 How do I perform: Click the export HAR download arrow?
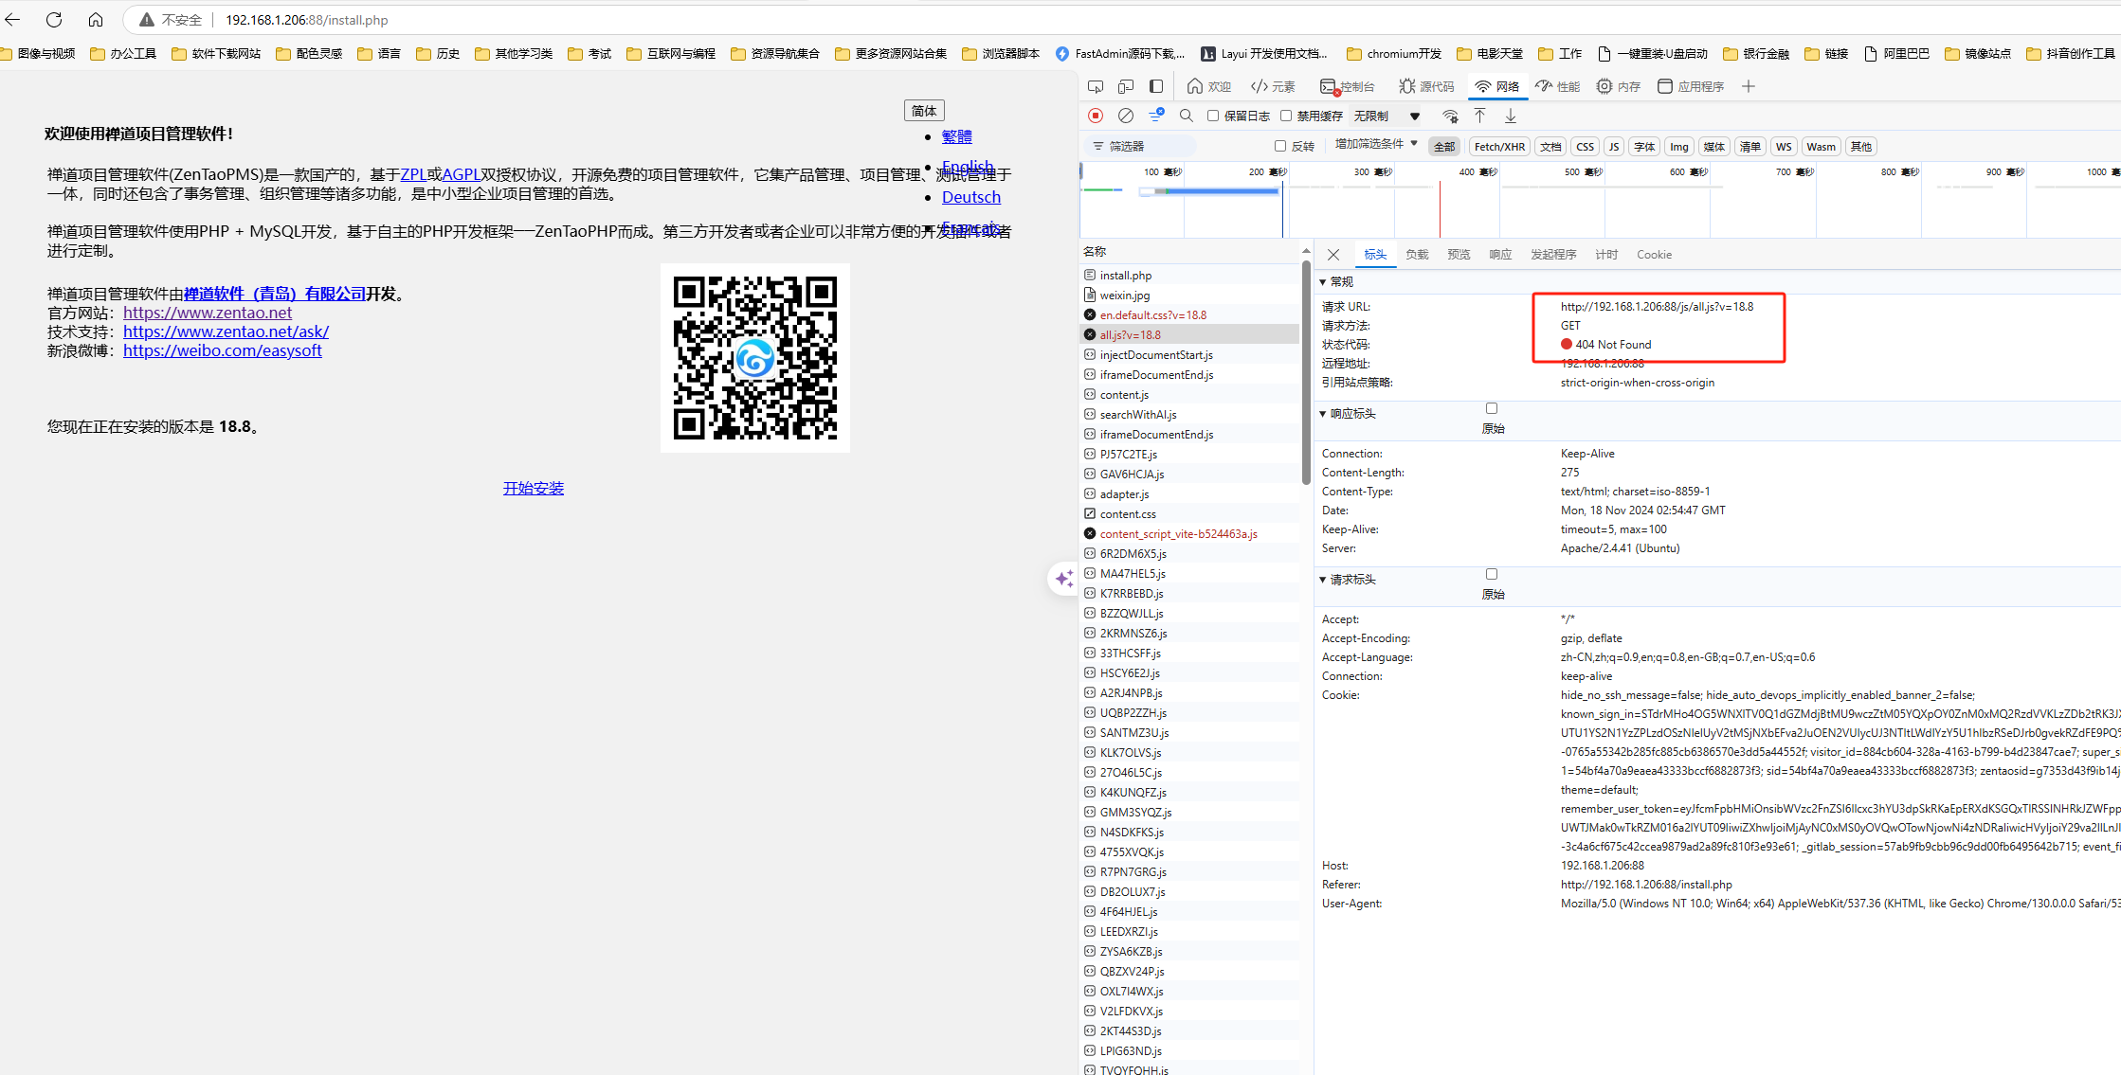(x=1511, y=116)
